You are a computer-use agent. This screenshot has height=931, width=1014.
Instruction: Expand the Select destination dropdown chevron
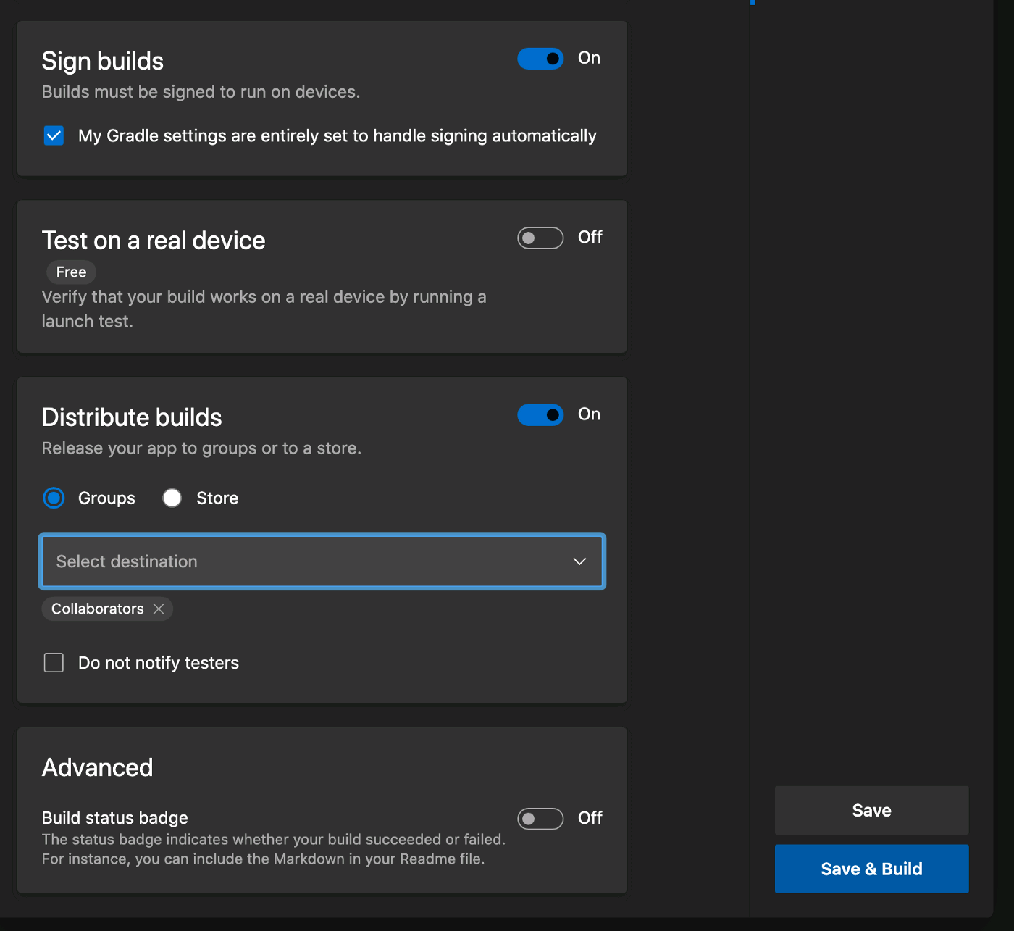pyautogui.click(x=579, y=561)
